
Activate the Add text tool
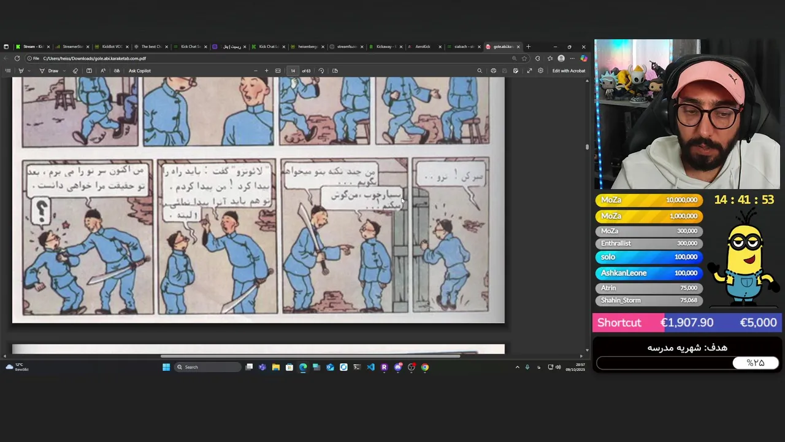[89, 71]
